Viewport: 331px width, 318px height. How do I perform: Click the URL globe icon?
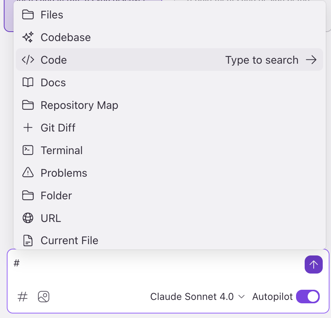coord(28,218)
